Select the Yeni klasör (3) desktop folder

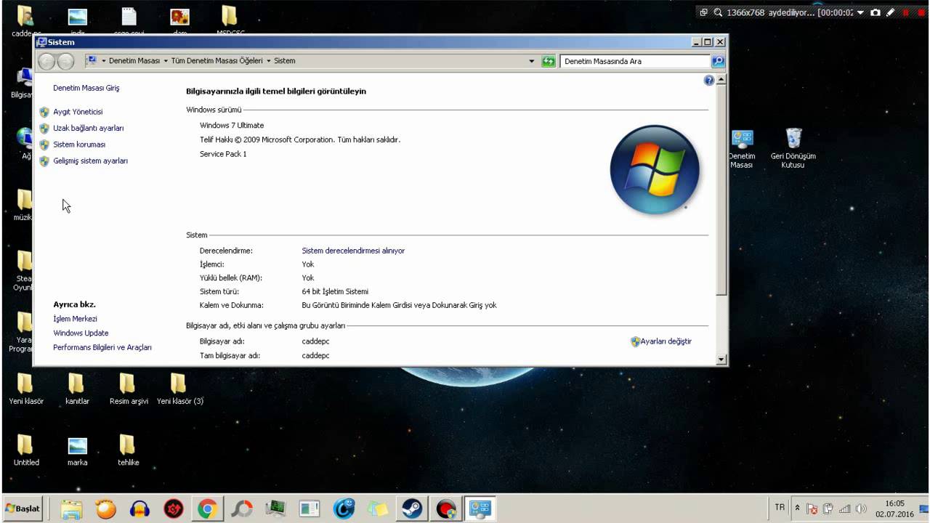(x=179, y=389)
